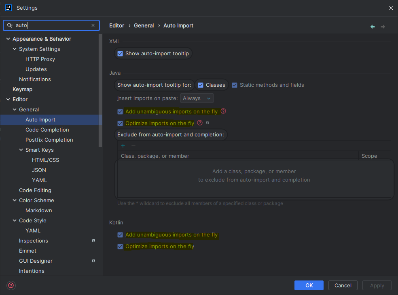Open Code Completion settings
The height and width of the screenshot is (295, 398).
[47, 130]
